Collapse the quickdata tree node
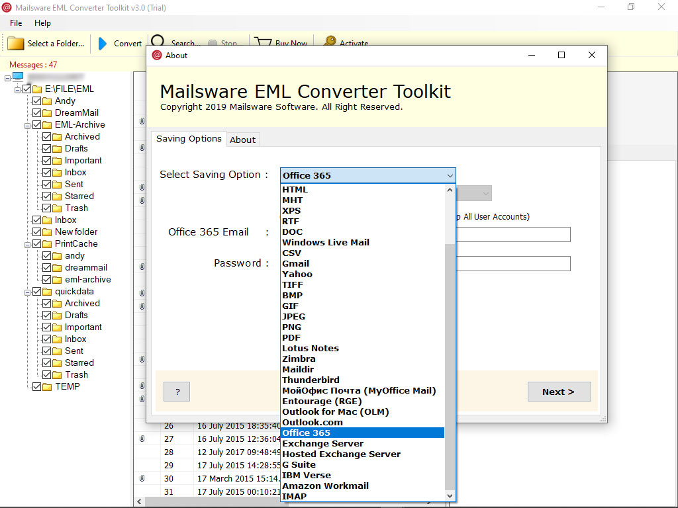Screen dimensions: 678x508 pos(27,292)
